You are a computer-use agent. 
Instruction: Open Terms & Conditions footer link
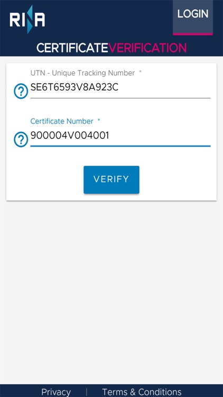click(x=142, y=392)
